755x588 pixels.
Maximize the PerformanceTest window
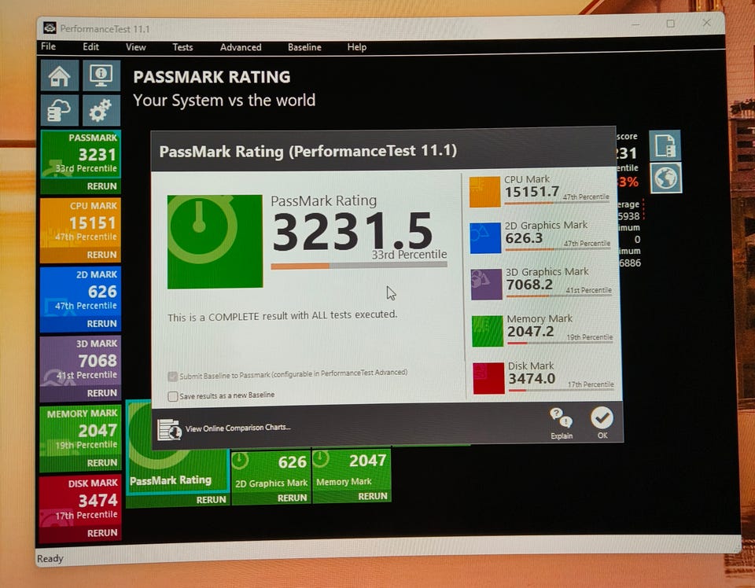(x=670, y=24)
